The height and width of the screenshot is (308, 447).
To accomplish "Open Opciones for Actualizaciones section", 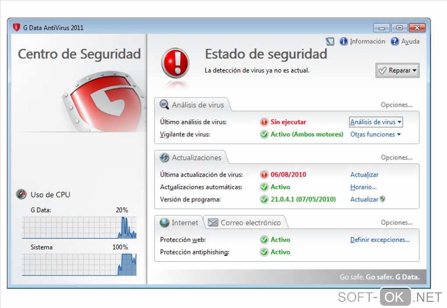I will 397,157.
